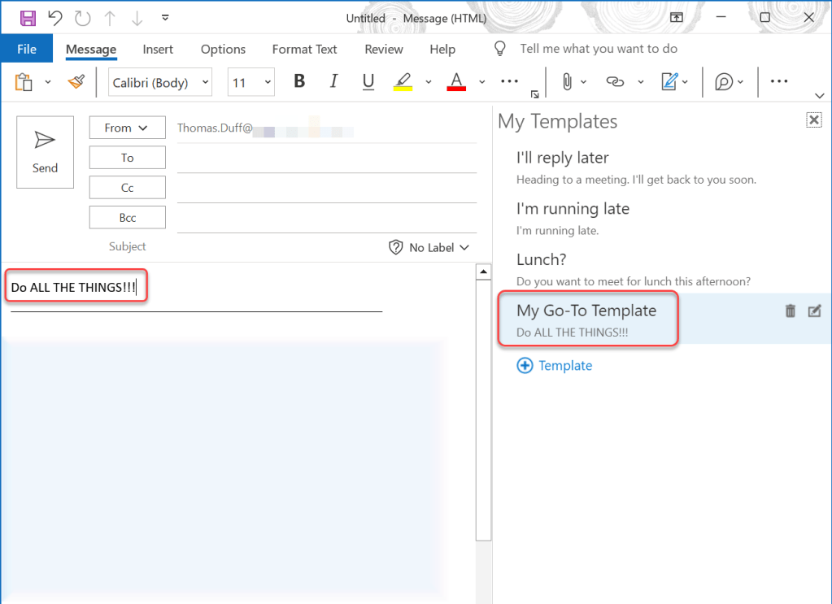Toggle Bold formatting

(x=299, y=81)
